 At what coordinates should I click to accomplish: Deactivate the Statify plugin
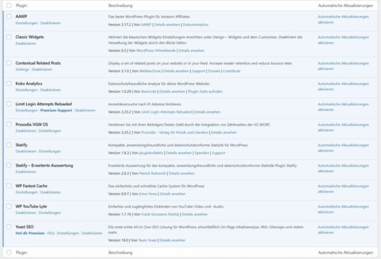26,151
